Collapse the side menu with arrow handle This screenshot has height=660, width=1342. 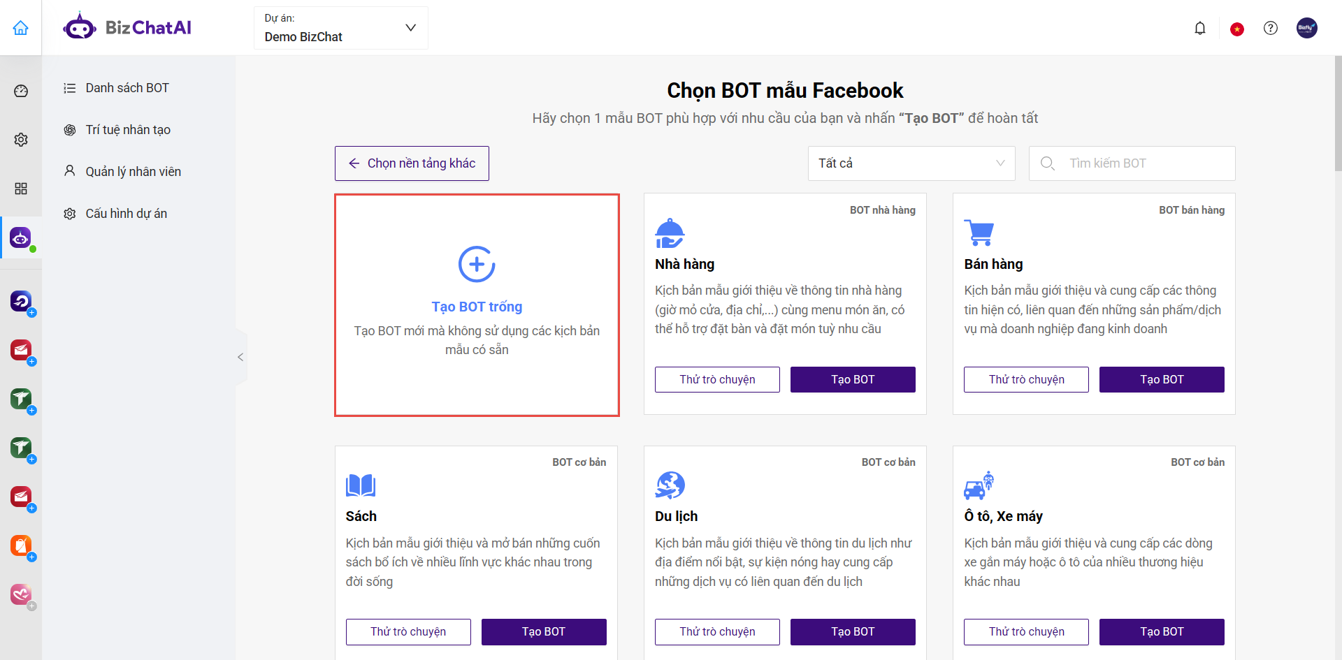[240, 357]
